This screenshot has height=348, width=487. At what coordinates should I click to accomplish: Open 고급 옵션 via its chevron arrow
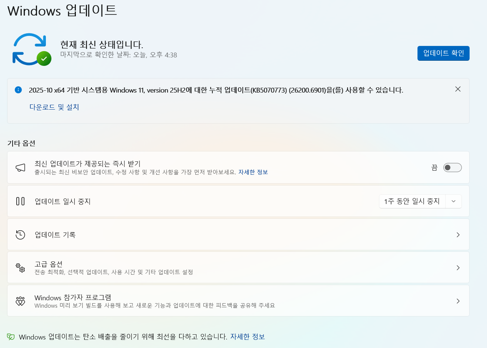[x=458, y=268]
